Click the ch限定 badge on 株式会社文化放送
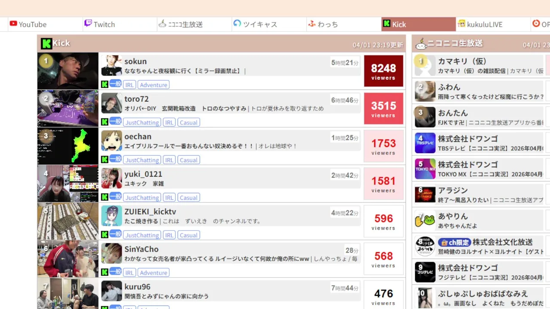 (455, 242)
